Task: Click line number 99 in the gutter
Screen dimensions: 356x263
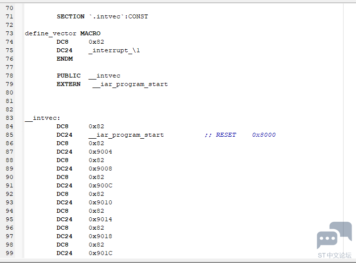Action: pyautogui.click(x=9, y=253)
